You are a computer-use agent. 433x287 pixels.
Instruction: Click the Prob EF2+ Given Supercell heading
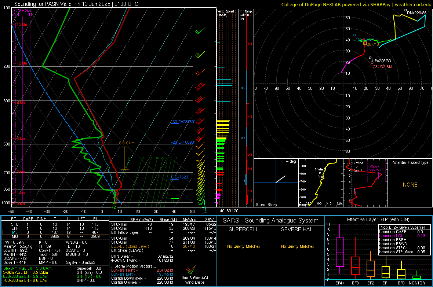point(402,227)
